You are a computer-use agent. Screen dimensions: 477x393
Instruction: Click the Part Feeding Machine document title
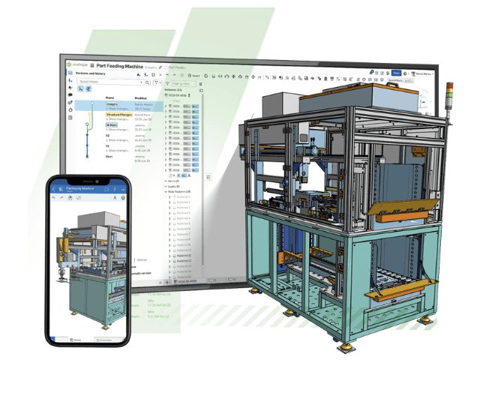coord(119,66)
